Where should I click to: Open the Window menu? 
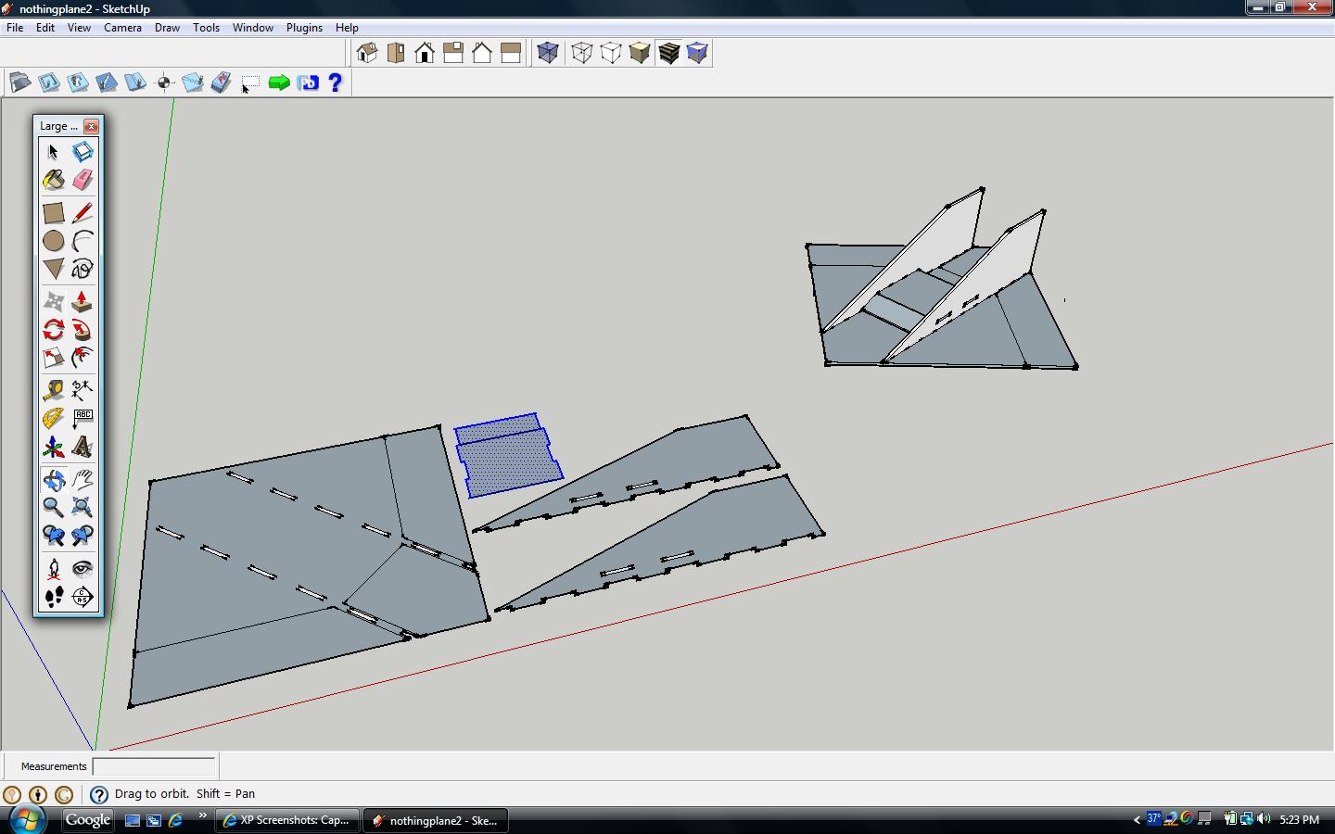coord(252,28)
